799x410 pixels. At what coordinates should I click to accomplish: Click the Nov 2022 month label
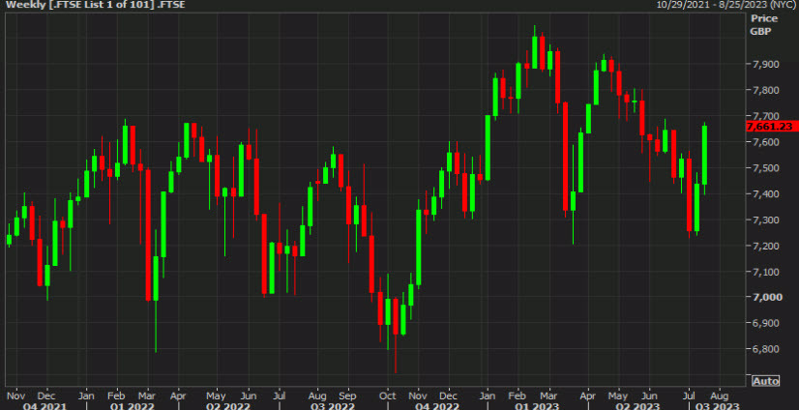pyautogui.click(x=418, y=395)
